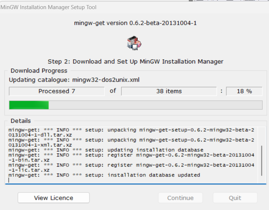Click the green download progress bar
Screen dimensions: 269x210
tap(136, 105)
